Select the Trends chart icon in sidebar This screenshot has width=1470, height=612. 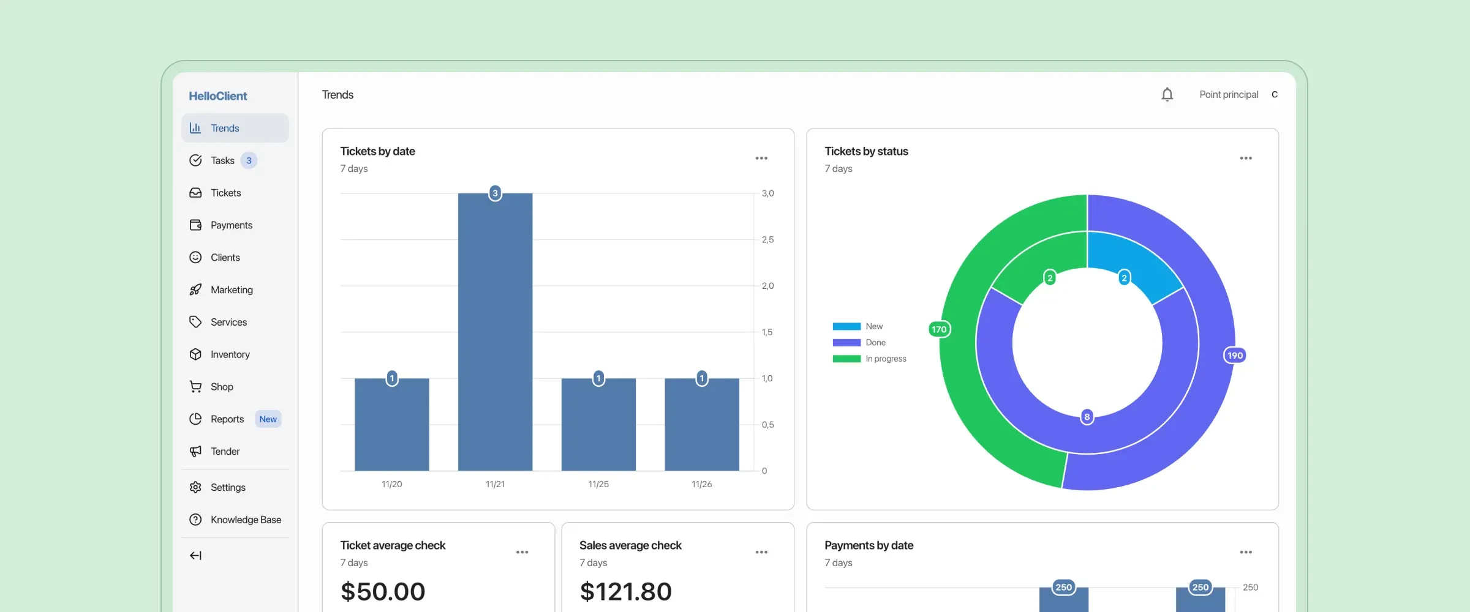(x=195, y=127)
